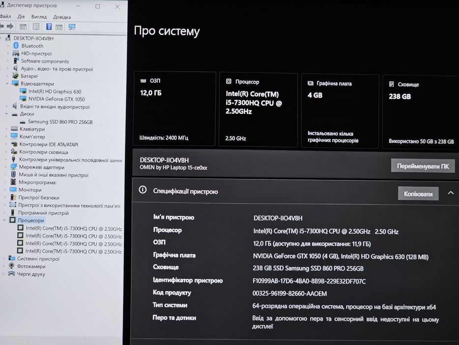Click the Пристрої безпеки security icon

coord(13,197)
